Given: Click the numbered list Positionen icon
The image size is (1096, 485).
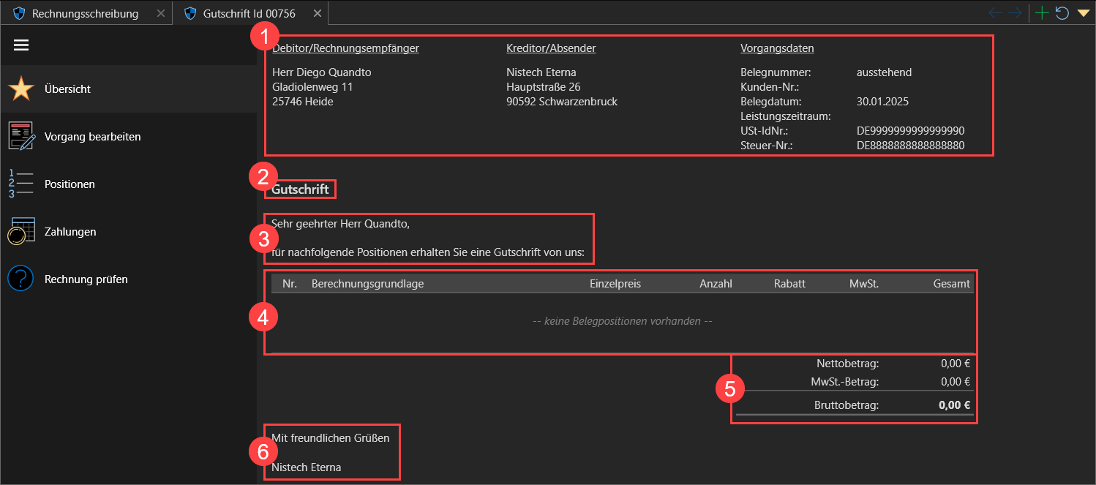Looking at the screenshot, I should [21, 184].
